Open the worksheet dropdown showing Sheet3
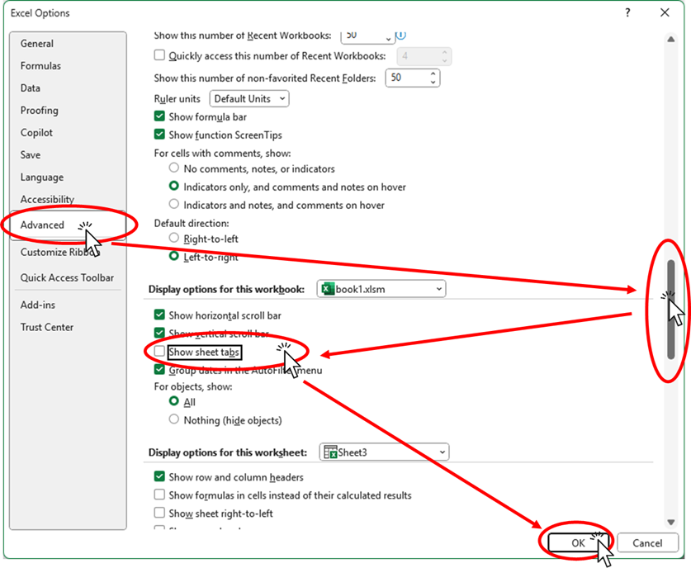The width and height of the screenshot is (691, 568). pos(384,452)
